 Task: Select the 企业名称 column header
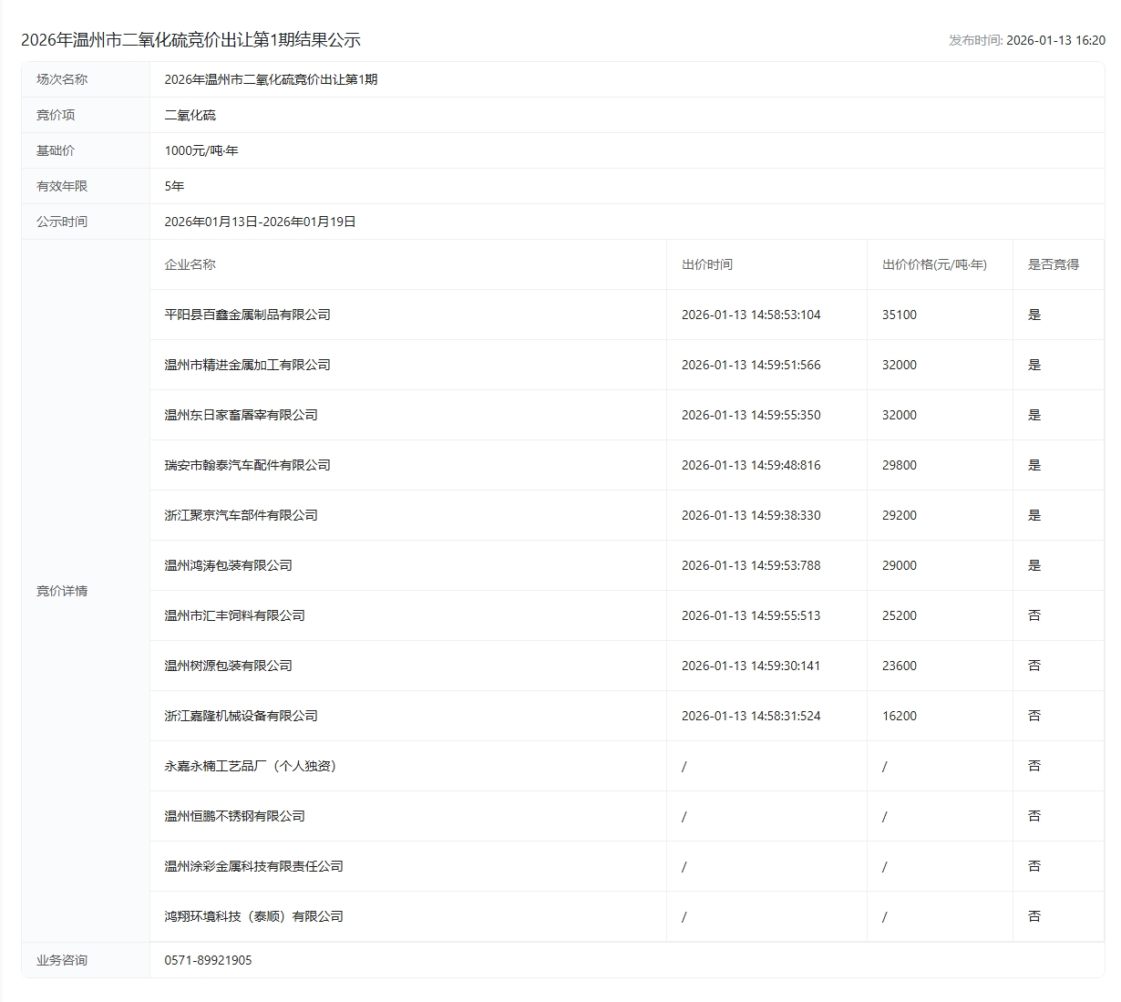pyautogui.click(x=190, y=264)
